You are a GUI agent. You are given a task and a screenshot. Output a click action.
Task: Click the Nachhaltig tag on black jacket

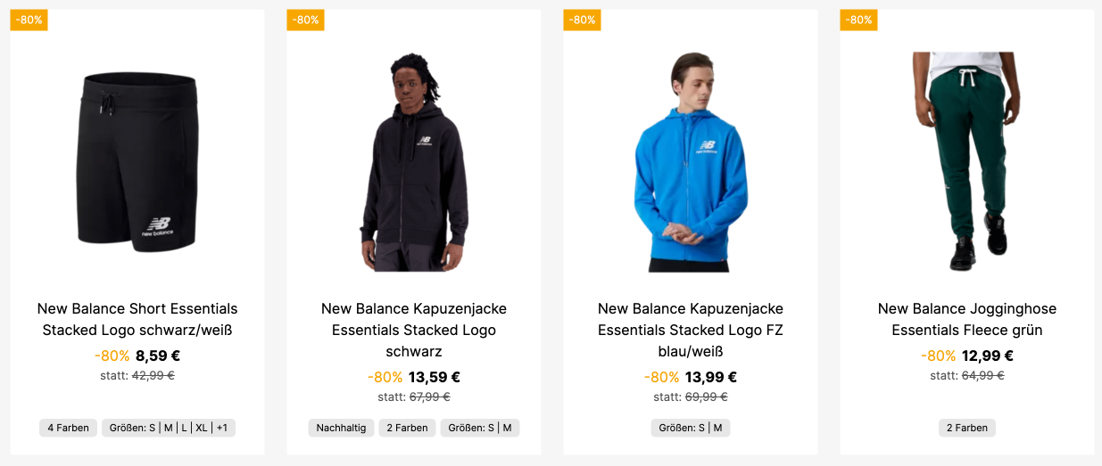click(341, 428)
